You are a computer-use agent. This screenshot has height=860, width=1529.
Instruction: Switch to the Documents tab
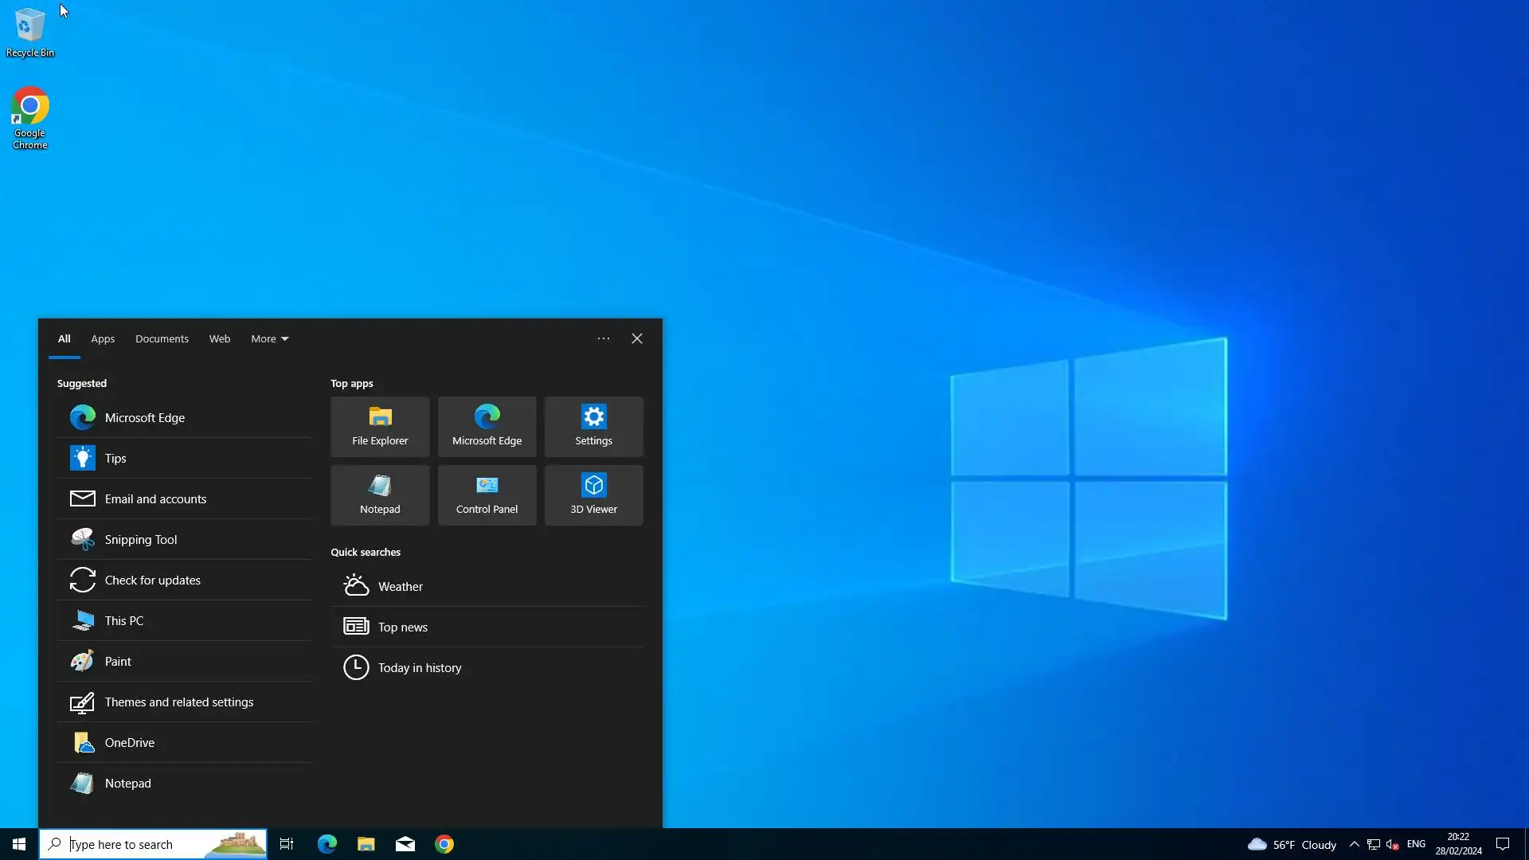click(x=162, y=338)
